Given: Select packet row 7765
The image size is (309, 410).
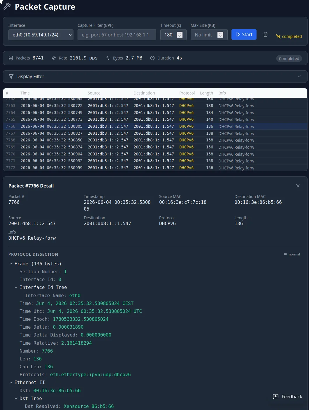Looking at the screenshot, I should point(155,119).
